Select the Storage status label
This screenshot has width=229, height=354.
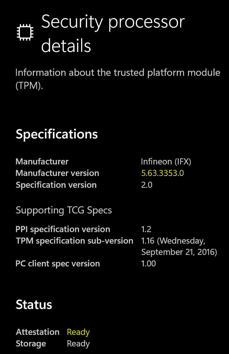(x=31, y=344)
